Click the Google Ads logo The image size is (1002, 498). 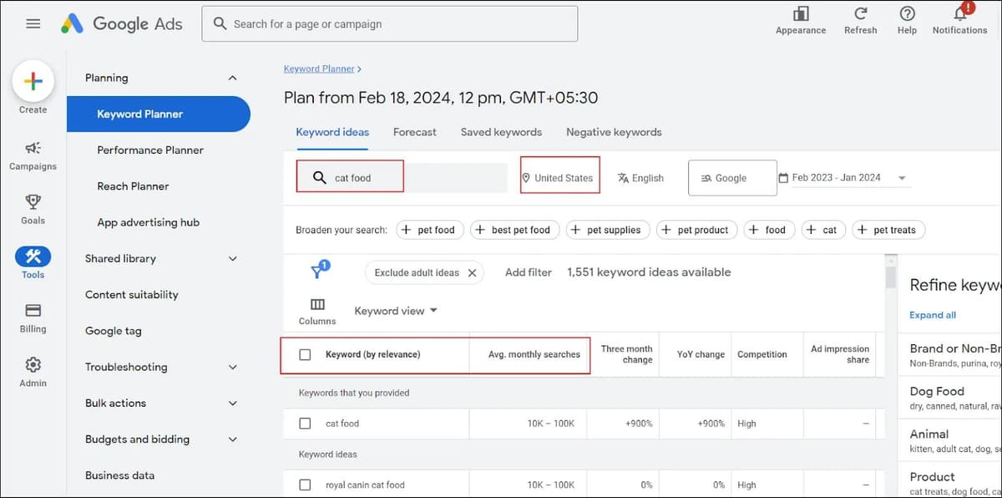point(122,23)
